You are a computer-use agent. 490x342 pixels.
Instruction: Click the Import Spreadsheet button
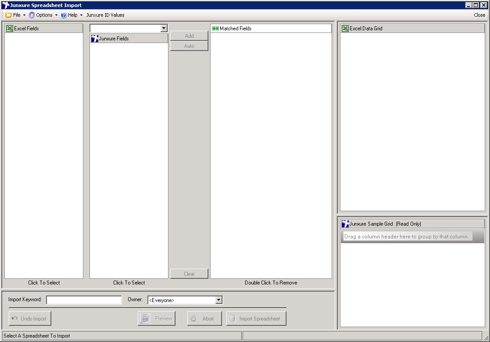[x=256, y=318]
